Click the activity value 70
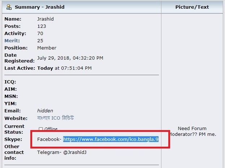225x168 pixels. 40,34
